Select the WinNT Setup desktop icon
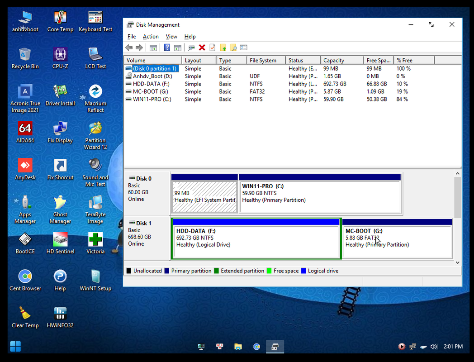The width and height of the screenshot is (474, 362). click(x=95, y=281)
